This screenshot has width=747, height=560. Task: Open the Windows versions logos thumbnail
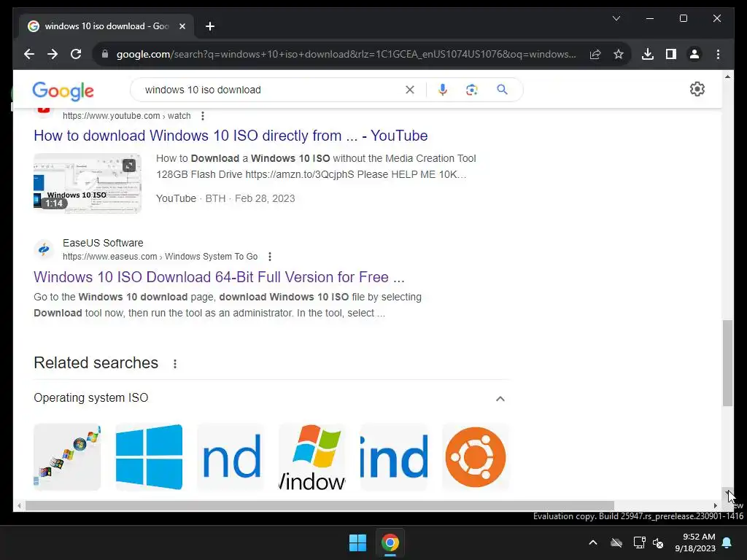point(67,457)
